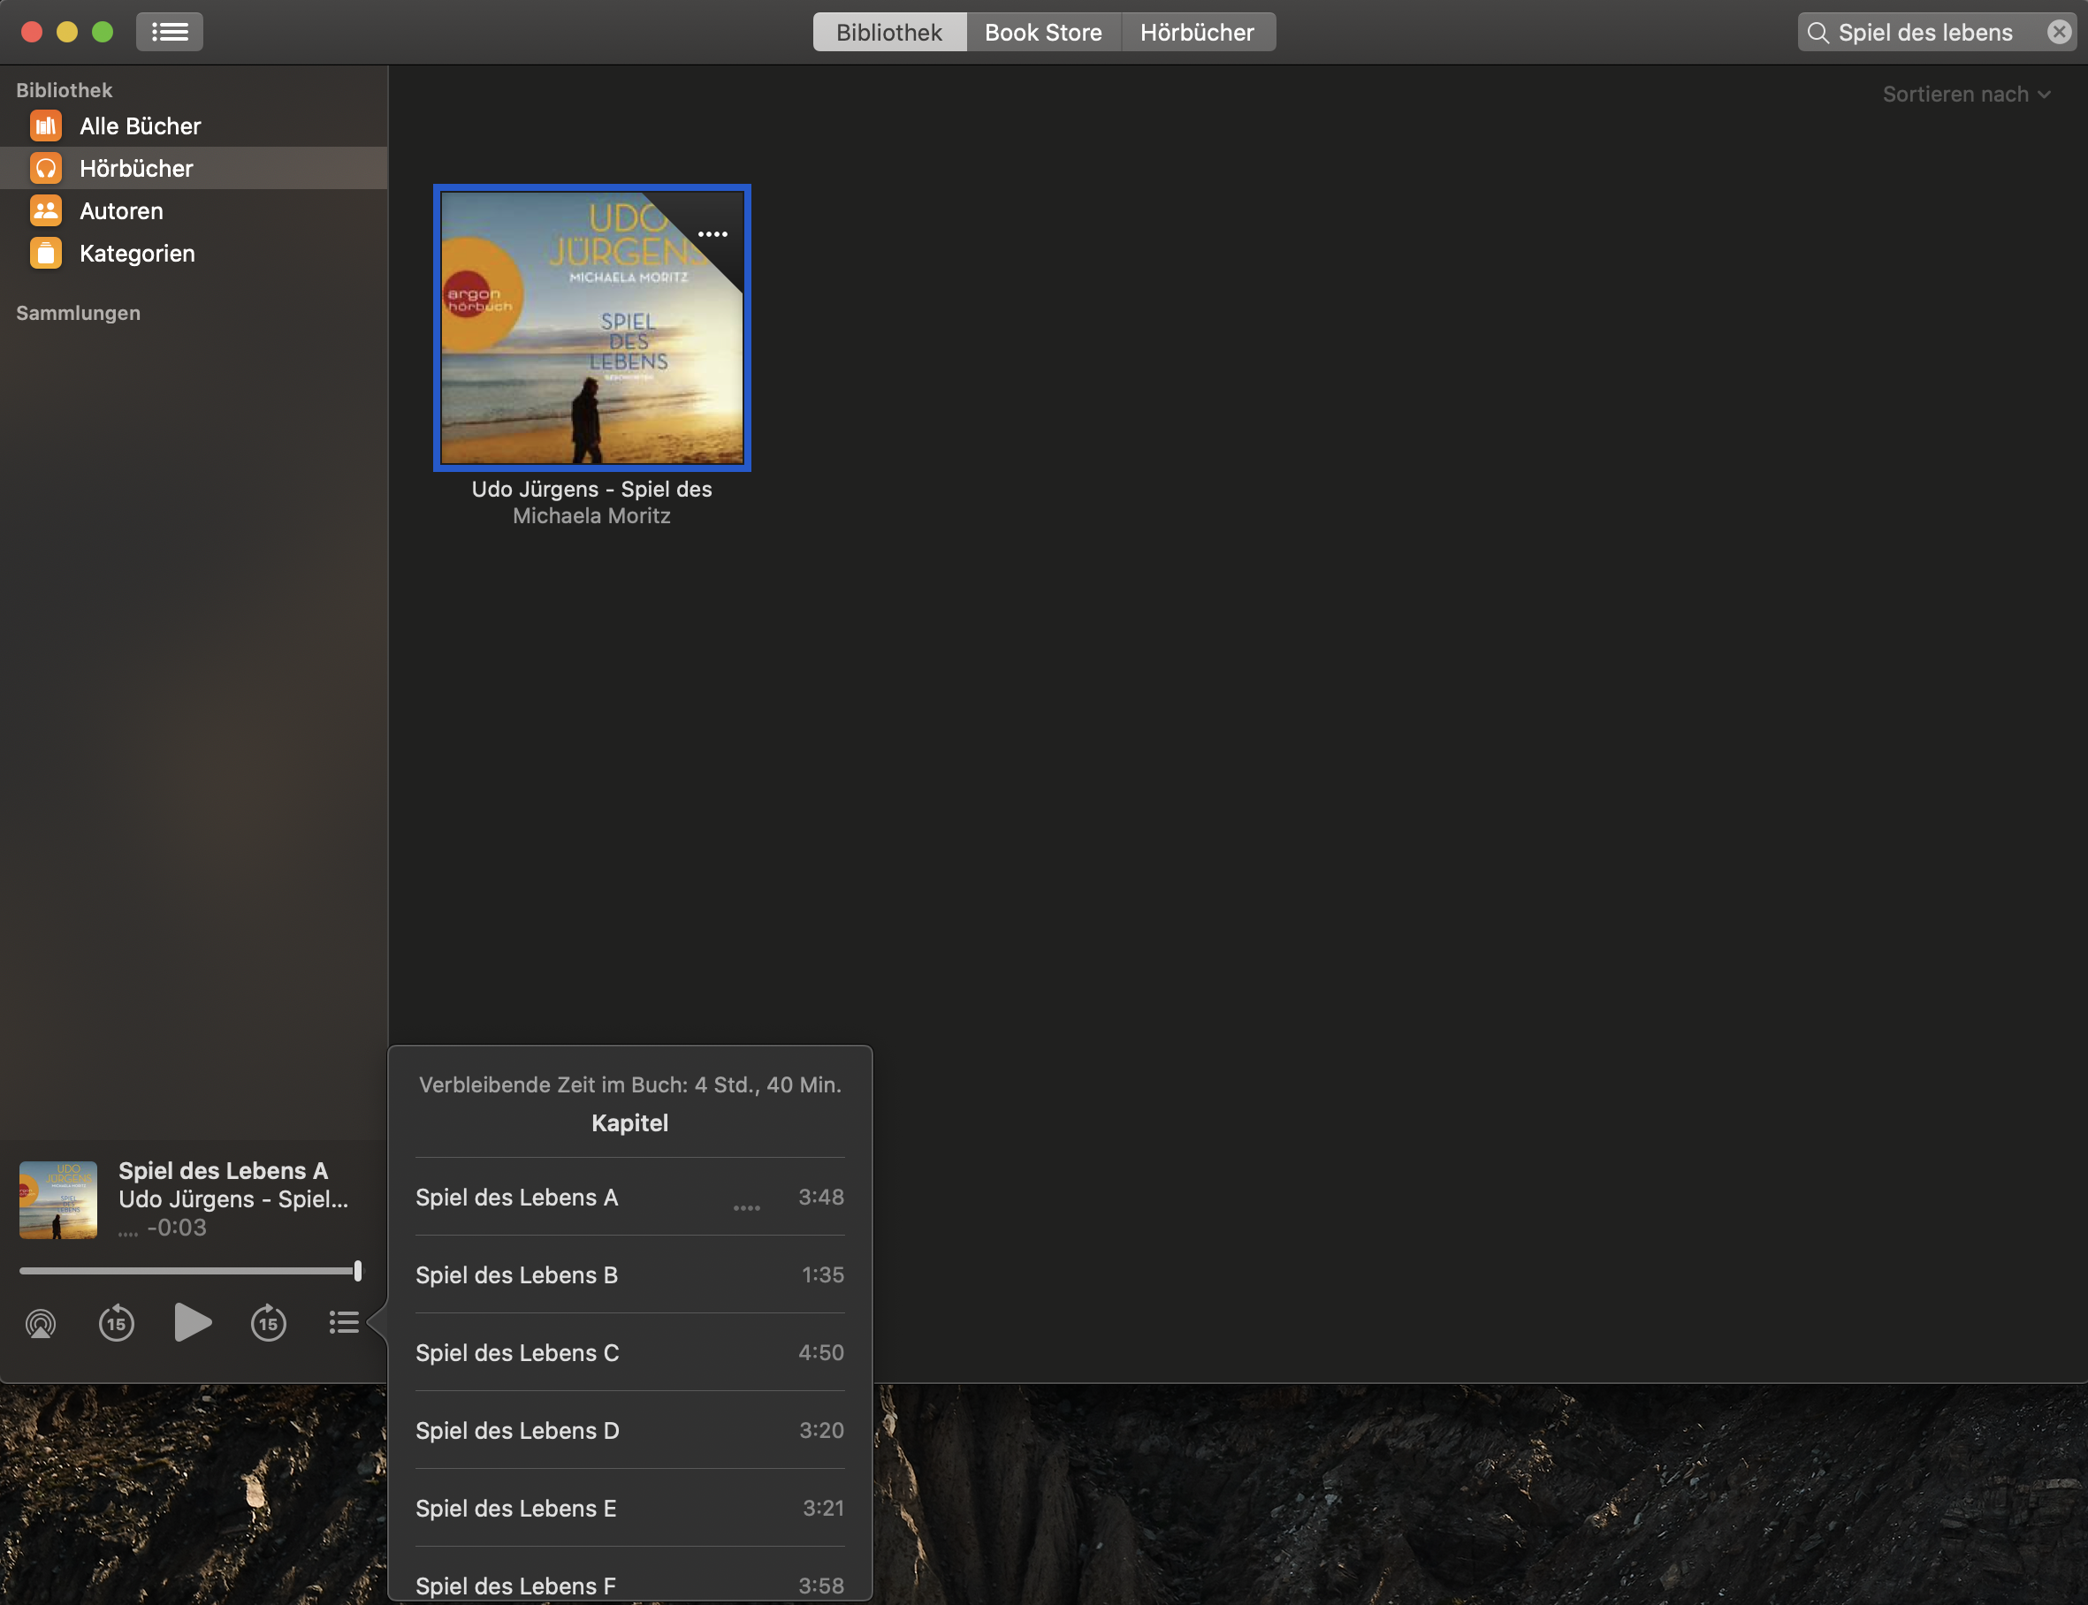Toggle the chapter list icon in the player
Viewport: 2088px width, 1605px height.
[x=344, y=1322]
